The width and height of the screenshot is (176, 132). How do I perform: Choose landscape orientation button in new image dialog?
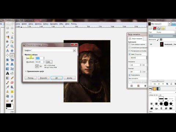click(41, 66)
